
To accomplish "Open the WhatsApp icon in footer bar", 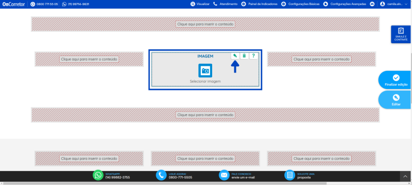I will [98, 175].
